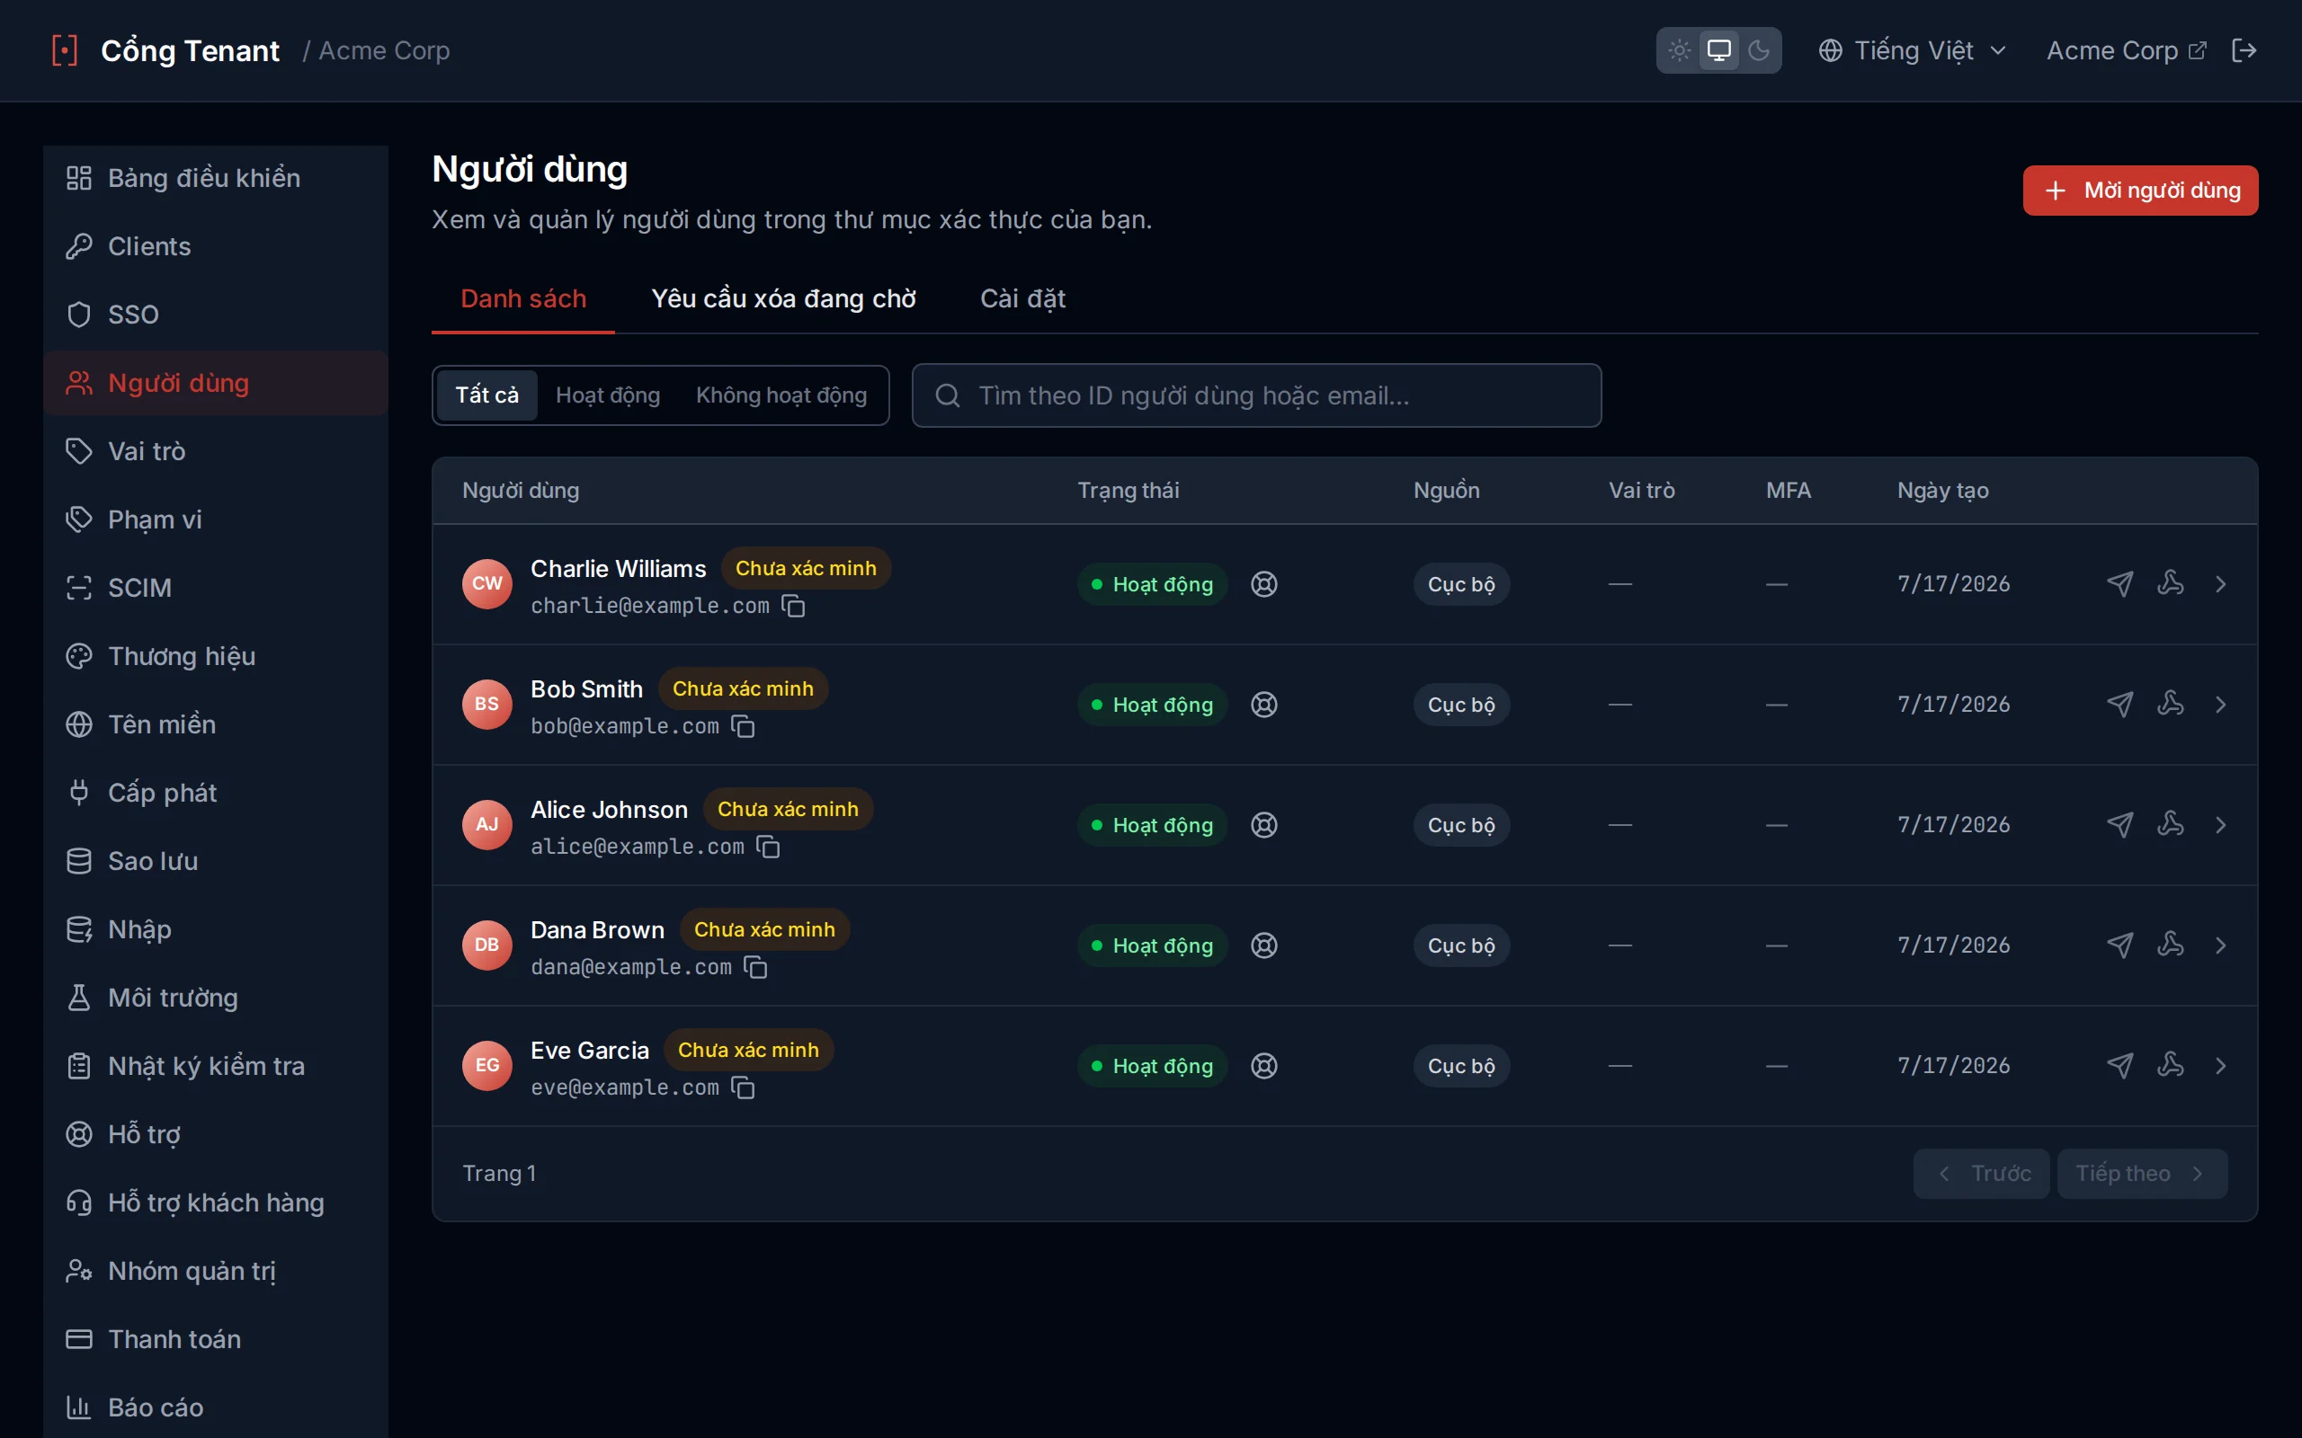Click send icon for Dana Brown
The height and width of the screenshot is (1438, 2302).
click(2119, 945)
